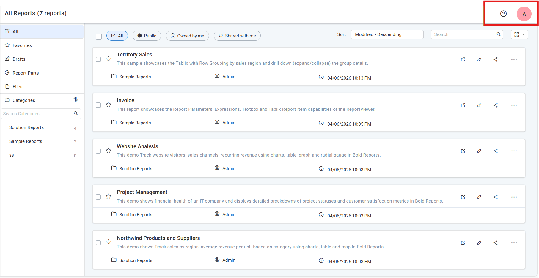This screenshot has width=539, height=278.
Task: Filter reports by Owned by me
Action: [187, 36]
